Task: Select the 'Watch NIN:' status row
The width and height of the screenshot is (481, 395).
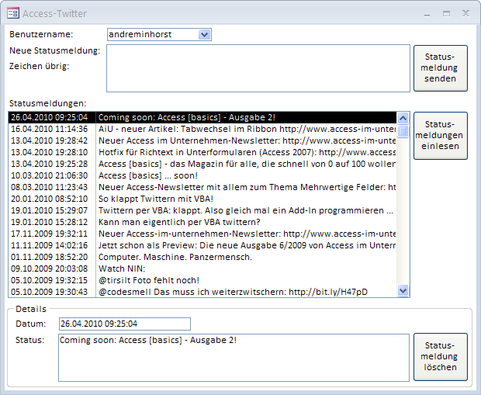Action: 202,269
